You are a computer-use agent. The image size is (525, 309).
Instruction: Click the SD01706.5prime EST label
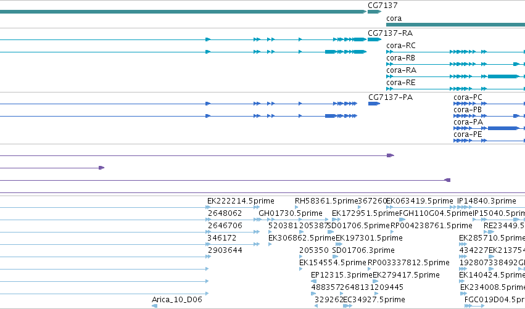coord(358,226)
